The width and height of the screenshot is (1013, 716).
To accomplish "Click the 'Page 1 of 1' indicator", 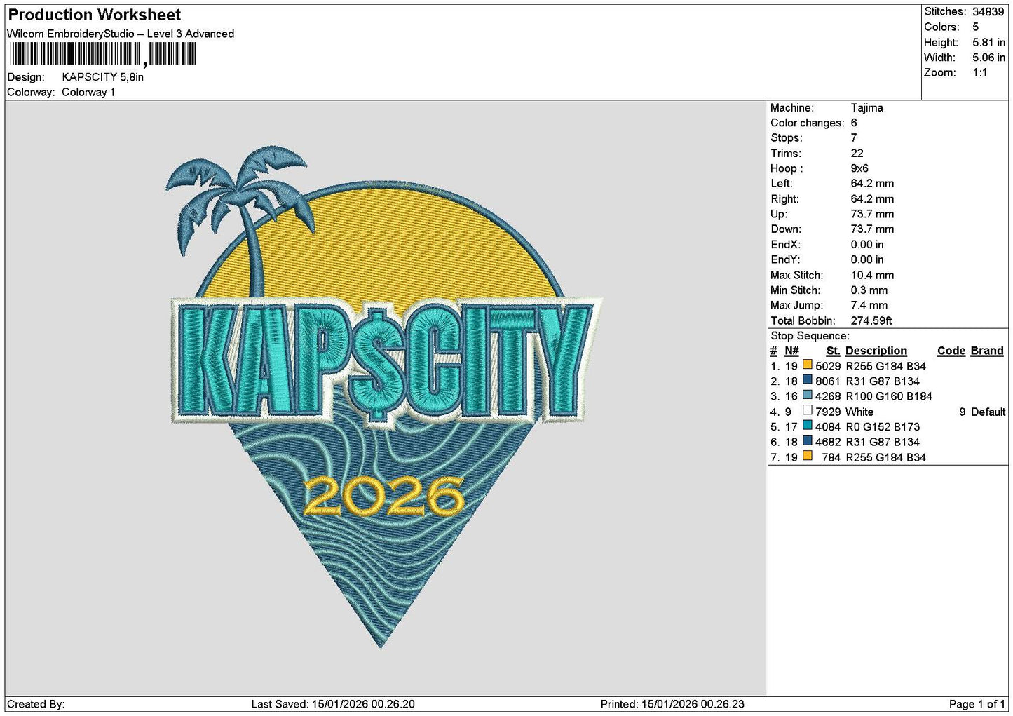I will click(x=977, y=704).
